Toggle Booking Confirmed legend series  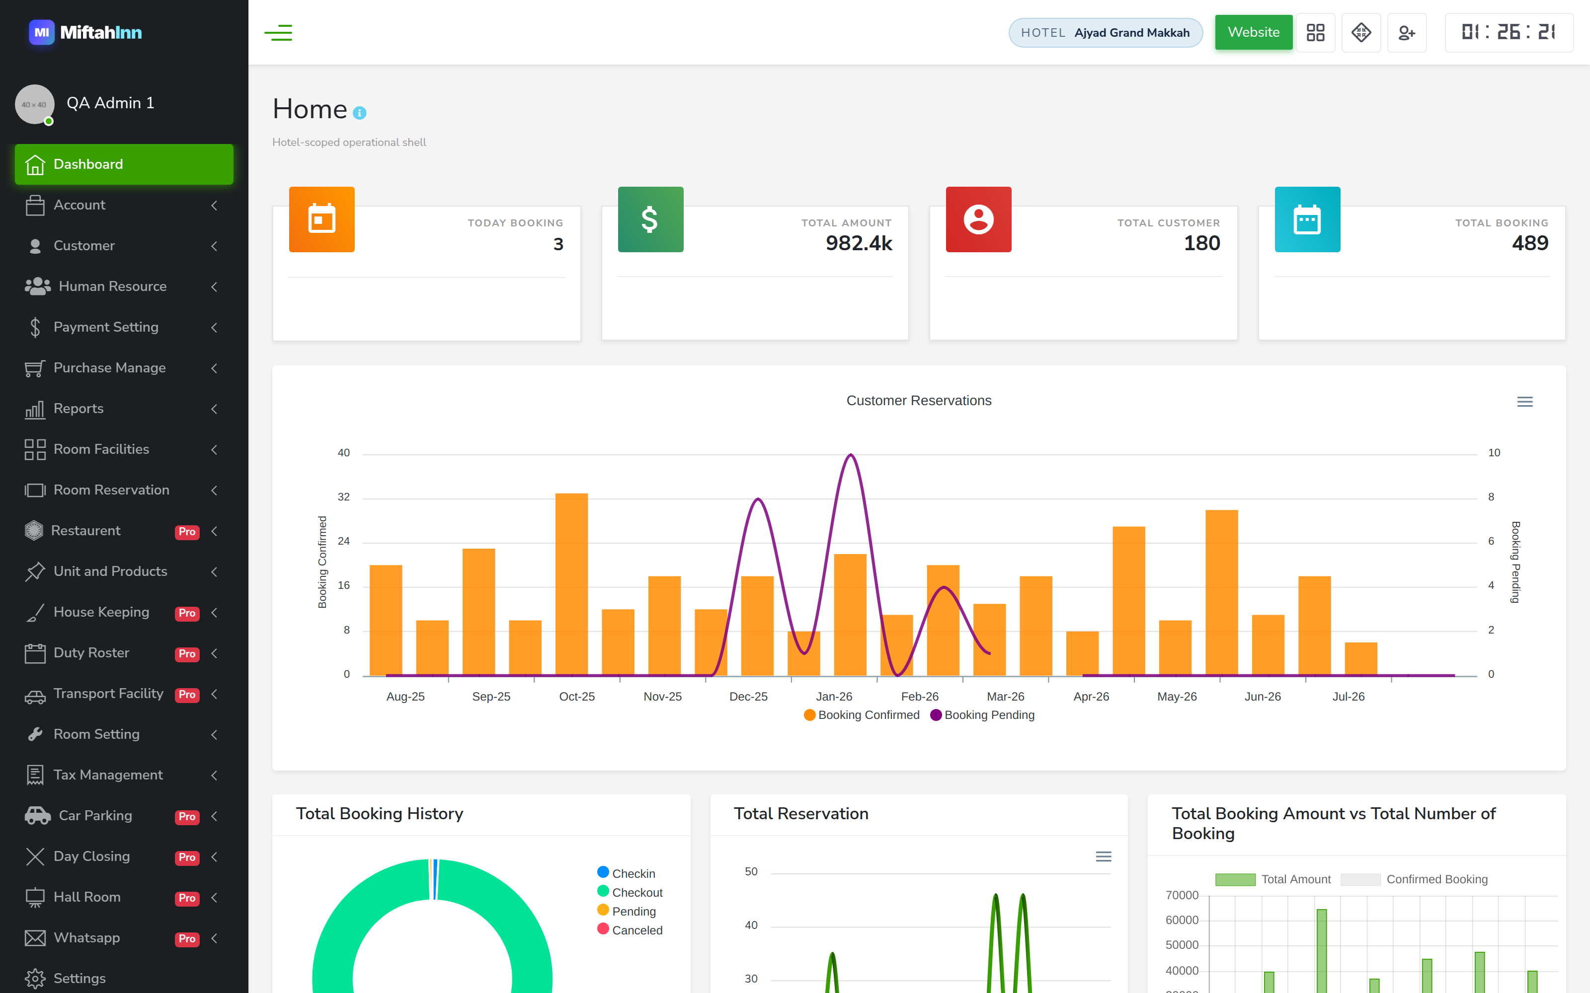click(862, 714)
